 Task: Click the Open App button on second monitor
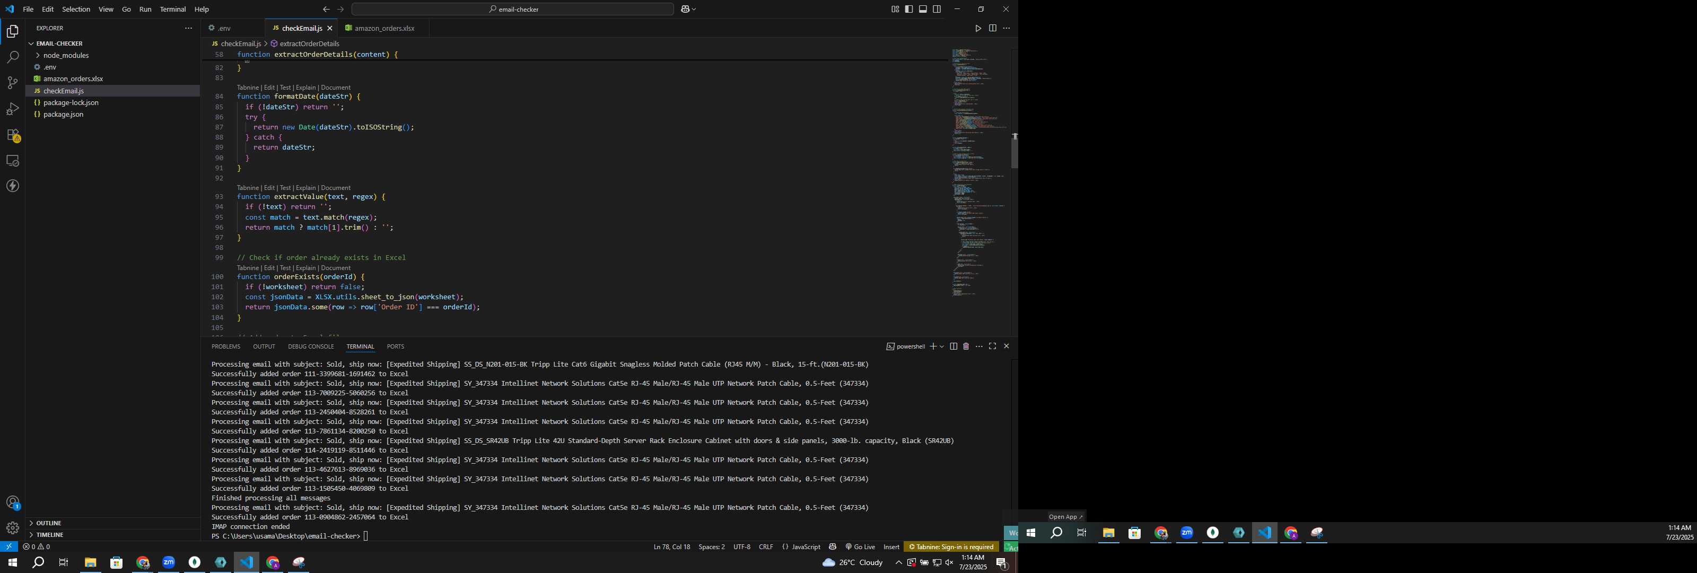pos(1065,516)
